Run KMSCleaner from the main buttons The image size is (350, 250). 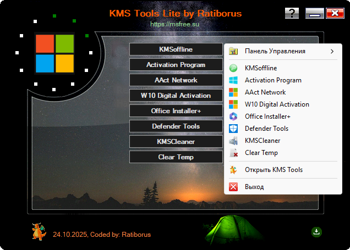click(176, 142)
